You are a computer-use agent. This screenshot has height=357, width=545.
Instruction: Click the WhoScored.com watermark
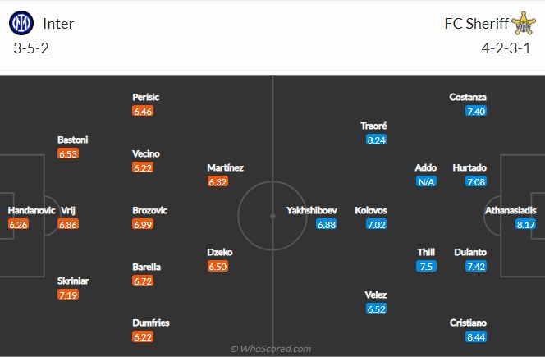point(271,349)
